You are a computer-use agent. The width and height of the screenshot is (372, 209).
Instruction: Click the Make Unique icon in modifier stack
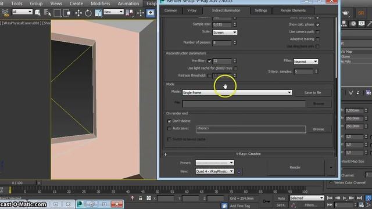(350, 93)
